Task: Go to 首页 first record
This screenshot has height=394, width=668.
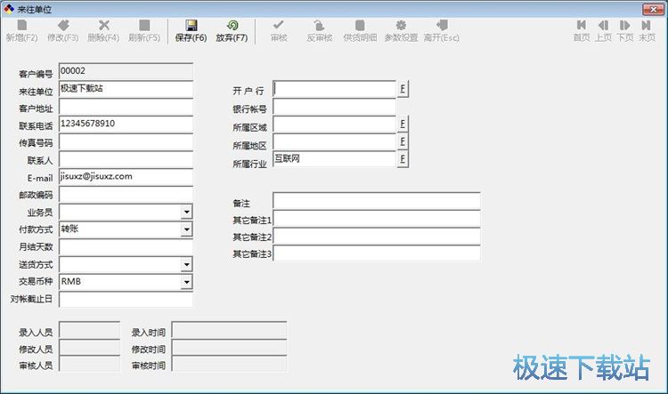Action: pyautogui.click(x=582, y=30)
